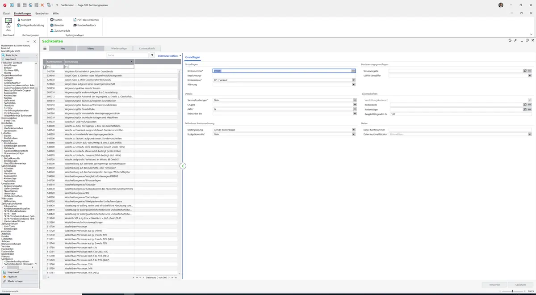Click the red X icon in quick access toolbar
The image size is (536, 295).
click(42, 4)
